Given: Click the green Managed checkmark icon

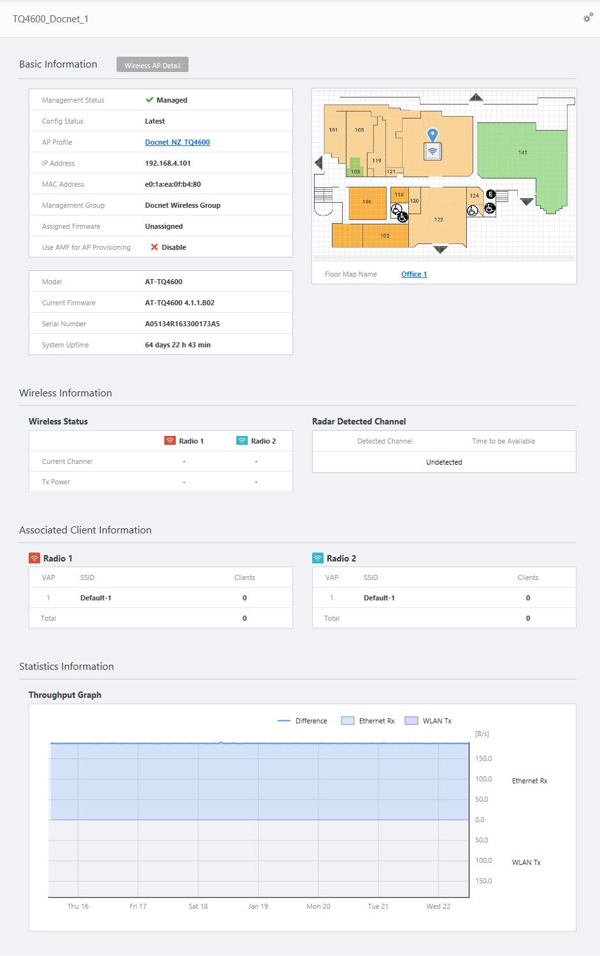Looking at the screenshot, I should tap(150, 100).
